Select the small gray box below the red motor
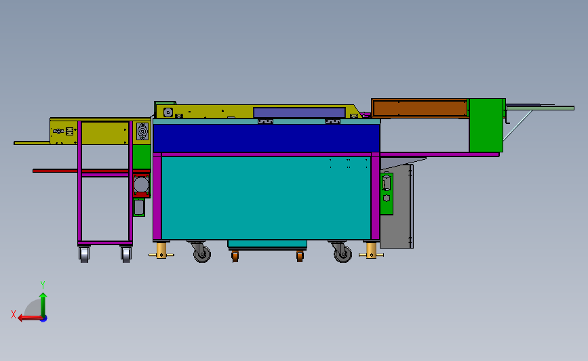Screen dimensions: 588x361 (139, 207)
